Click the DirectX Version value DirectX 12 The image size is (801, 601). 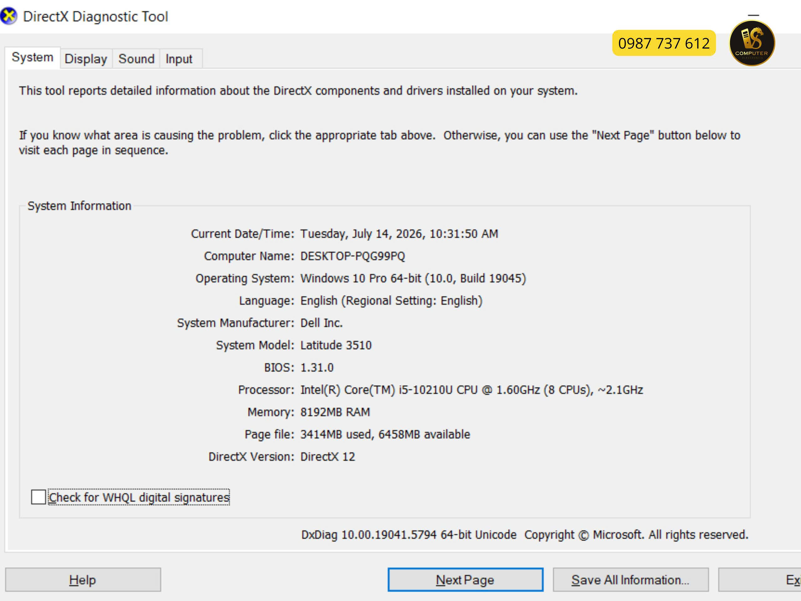tap(328, 457)
